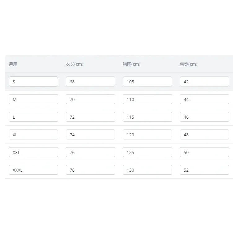Click the XXL size name field

coord(33,152)
